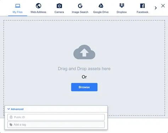Click the Browse button

(84, 87)
